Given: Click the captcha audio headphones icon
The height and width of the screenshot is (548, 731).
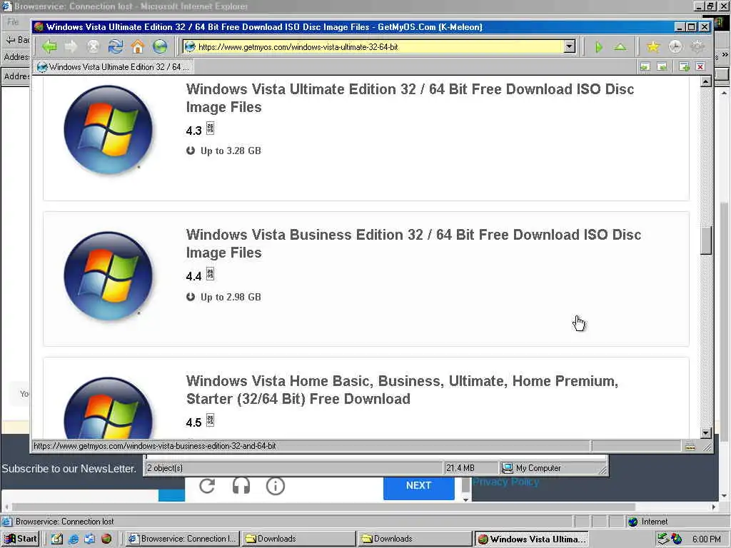Looking at the screenshot, I should [241, 486].
